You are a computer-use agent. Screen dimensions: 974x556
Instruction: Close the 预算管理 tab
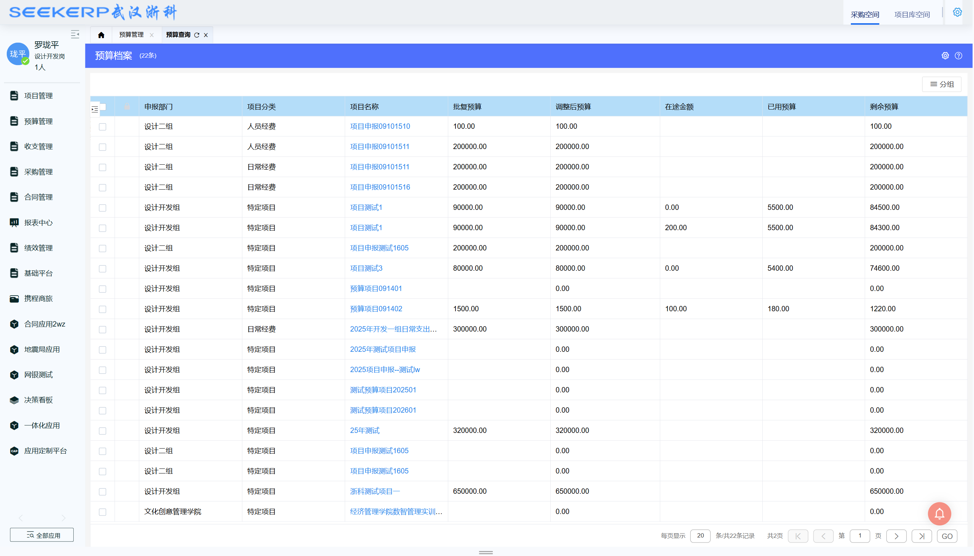tap(152, 35)
